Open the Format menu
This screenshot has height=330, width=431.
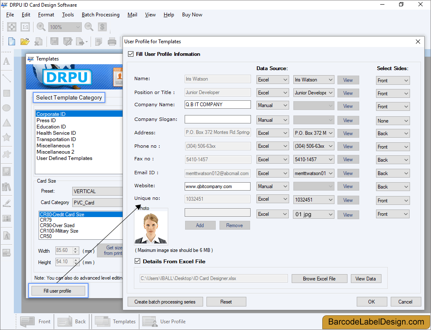46,15
